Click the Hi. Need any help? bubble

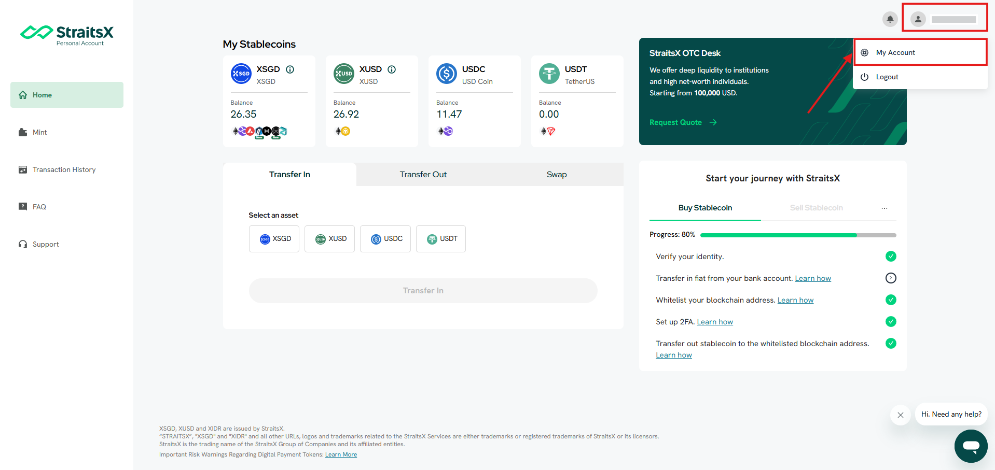click(x=951, y=414)
